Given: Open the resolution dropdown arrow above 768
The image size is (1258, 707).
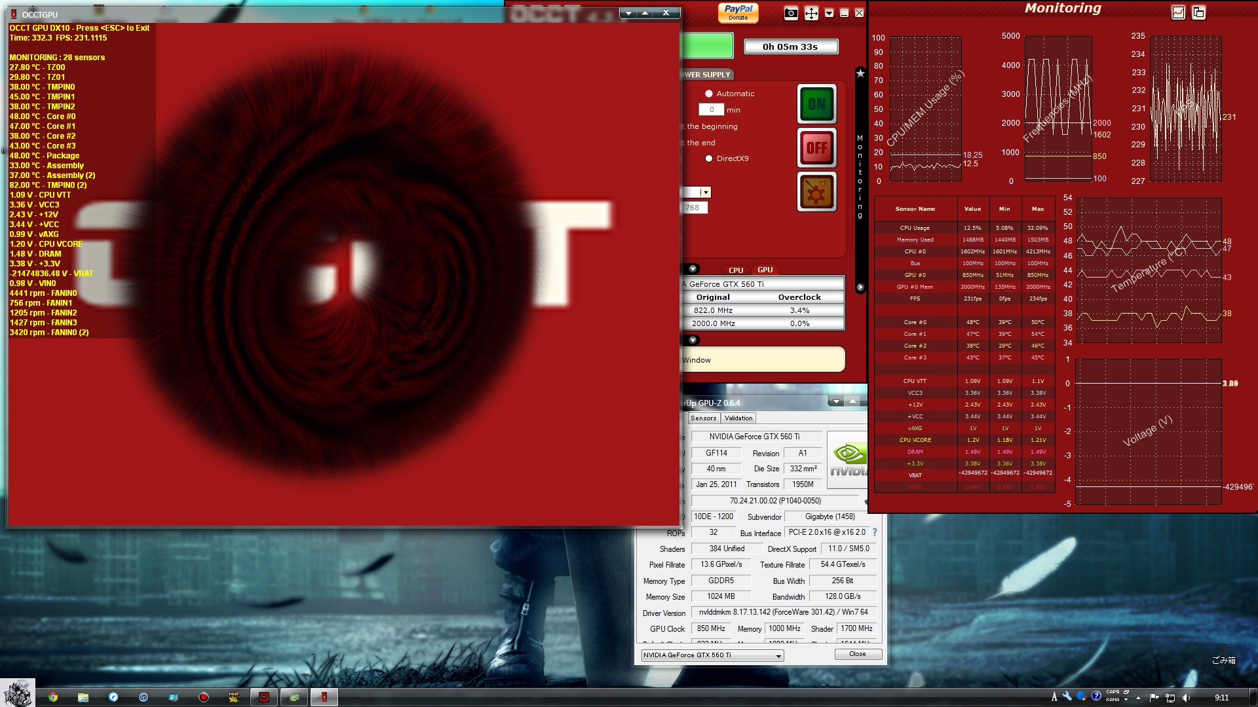Looking at the screenshot, I should (x=705, y=192).
